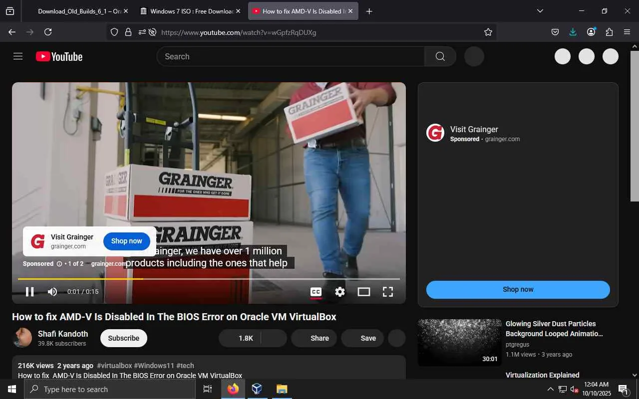Close the Download_Old_Builds_6_1 tab

pos(125,11)
